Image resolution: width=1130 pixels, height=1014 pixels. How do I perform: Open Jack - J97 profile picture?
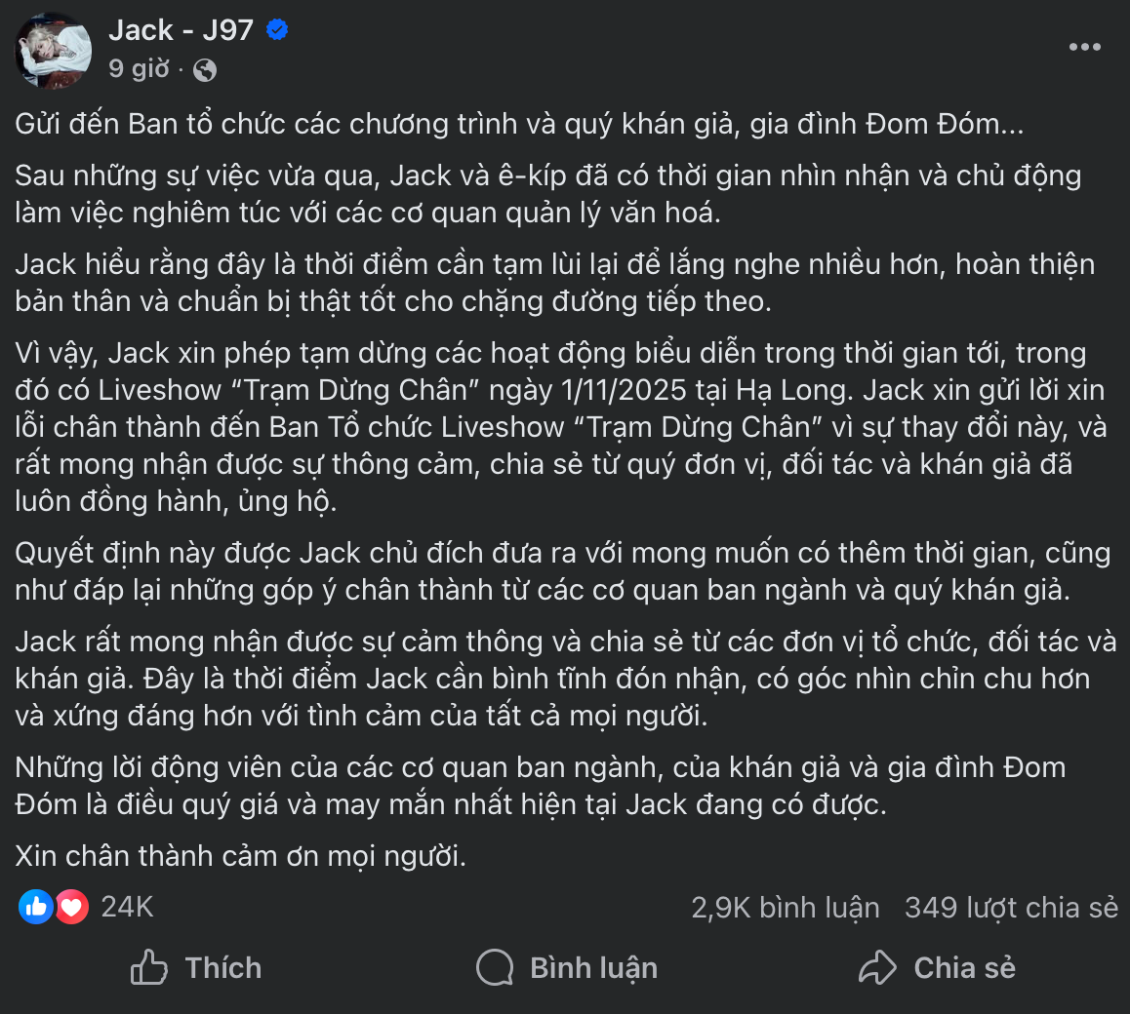pyautogui.click(x=54, y=51)
